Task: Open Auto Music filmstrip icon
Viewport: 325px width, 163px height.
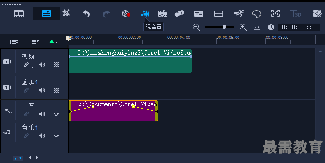Action: (163, 13)
